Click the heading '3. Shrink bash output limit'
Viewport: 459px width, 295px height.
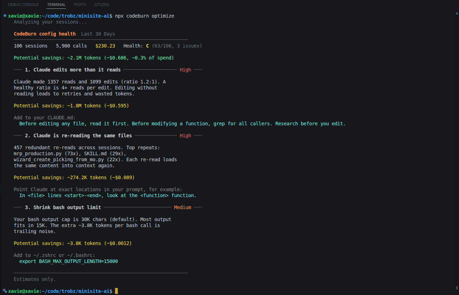point(63,207)
